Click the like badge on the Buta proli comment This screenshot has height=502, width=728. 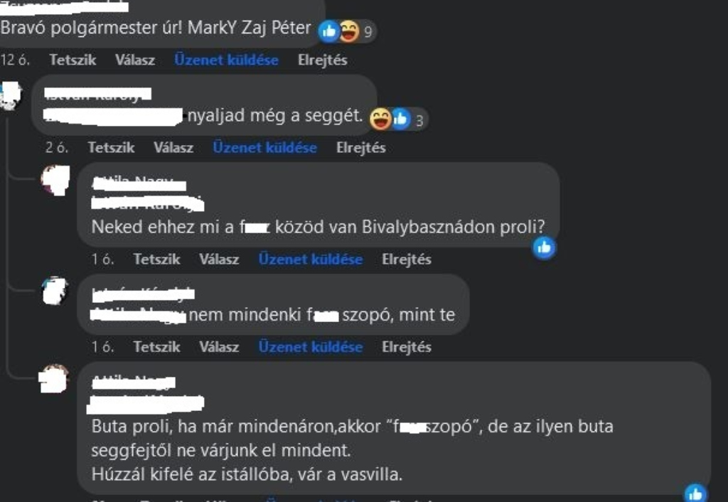(695, 493)
